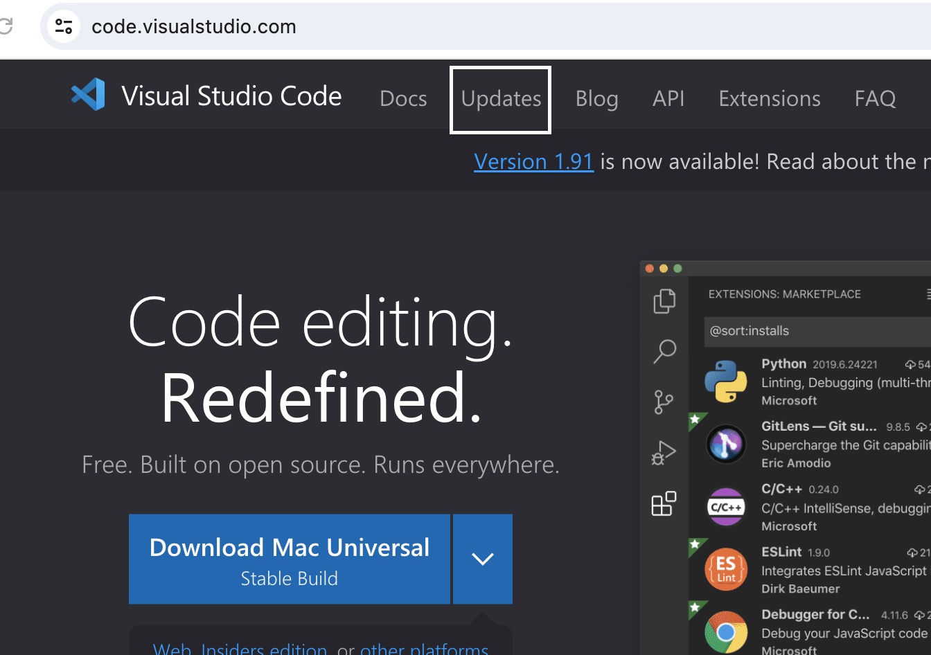Open the Docs page
931x655 pixels.
tap(403, 98)
